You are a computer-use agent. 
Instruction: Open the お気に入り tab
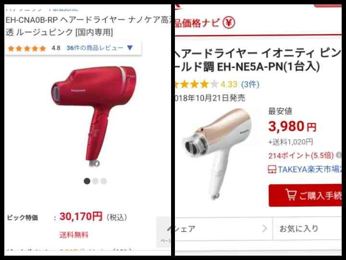click(x=307, y=229)
